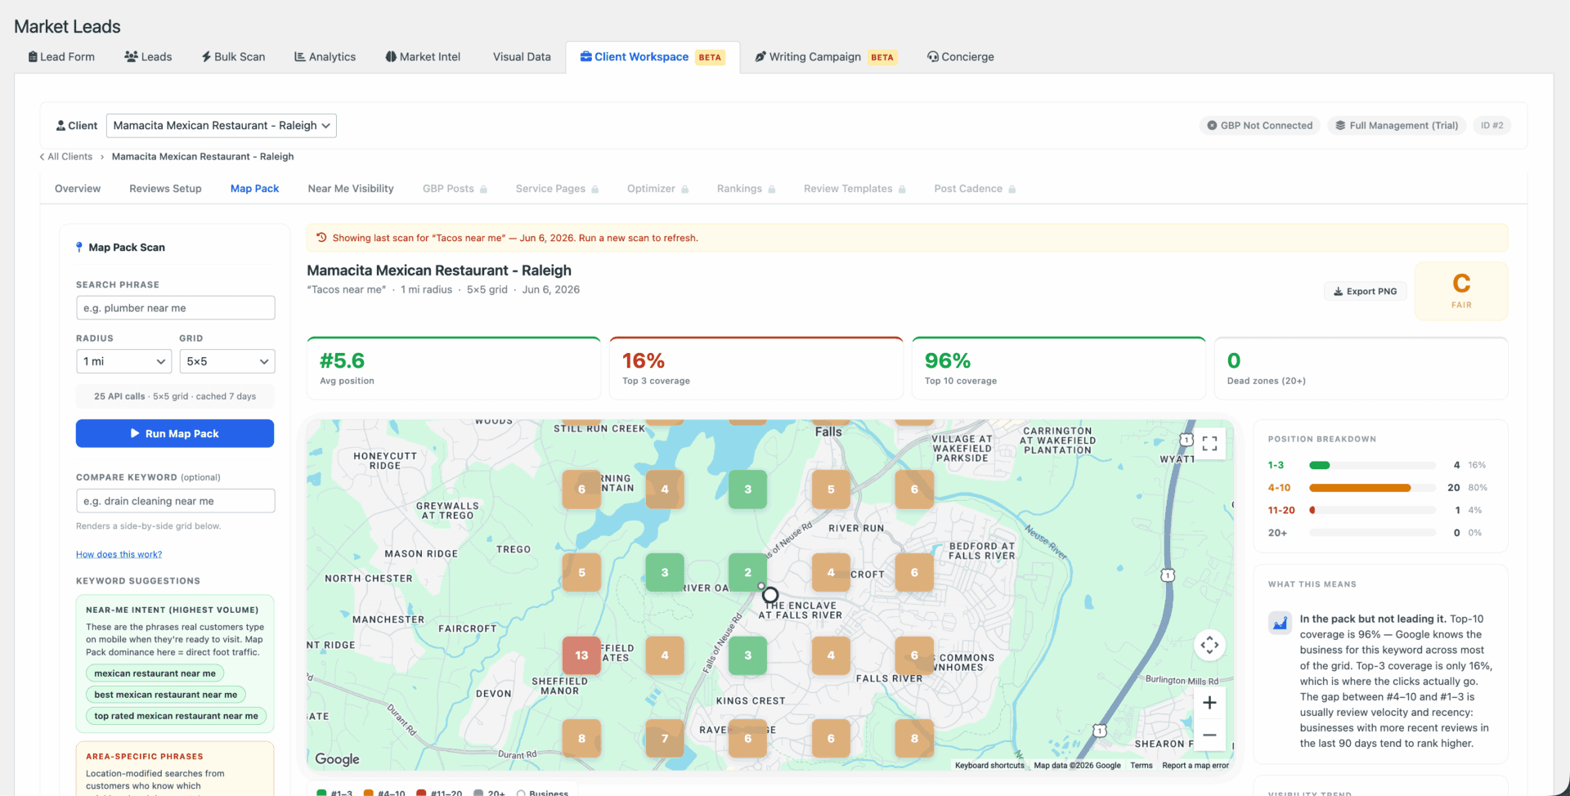
Task: Expand the Grid 5×5 dropdown
Action: pyautogui.click(x=227, y=361)
